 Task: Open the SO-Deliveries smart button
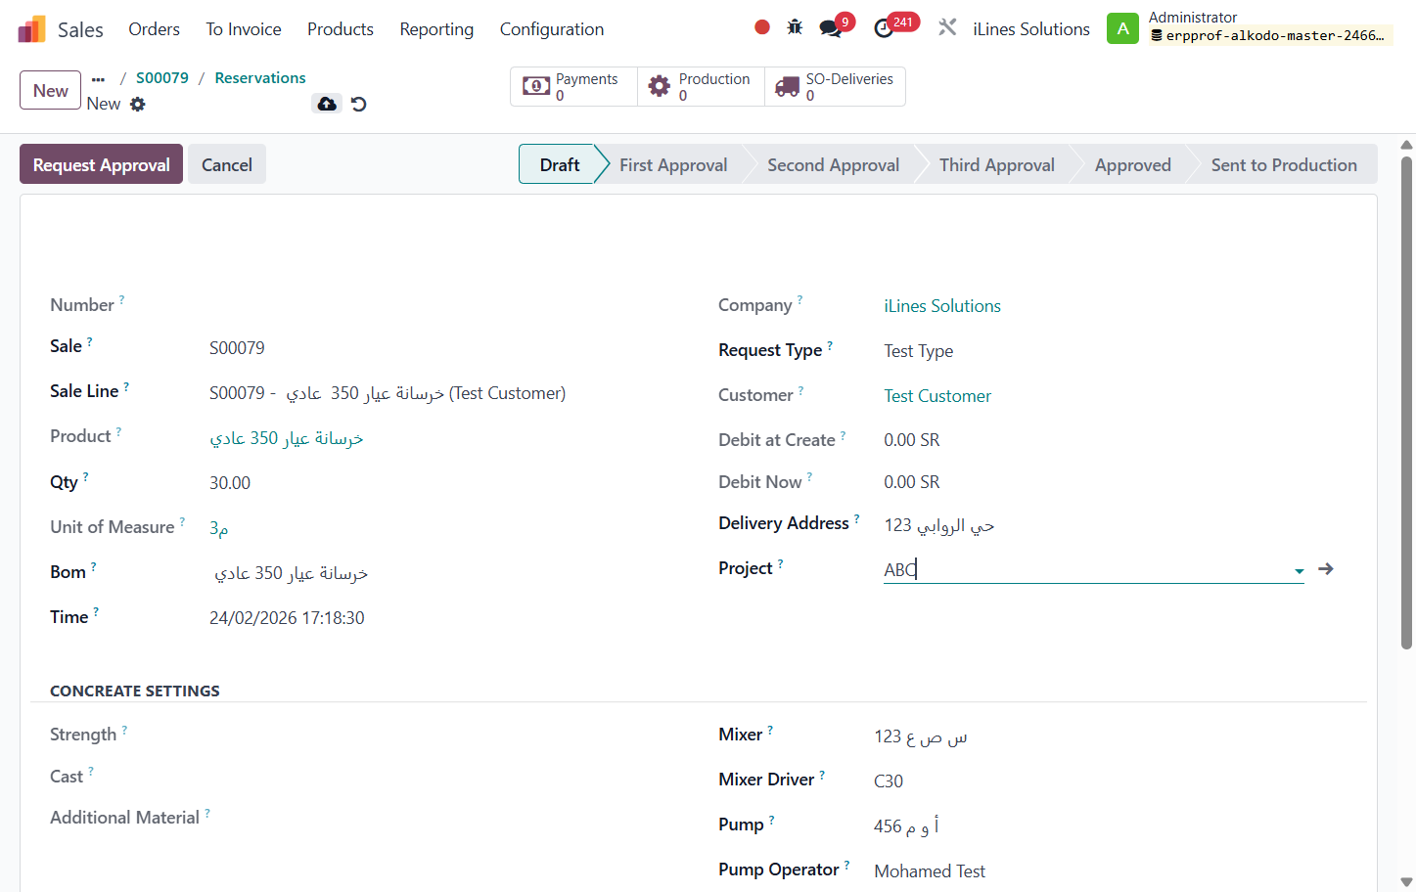(835, 86)
